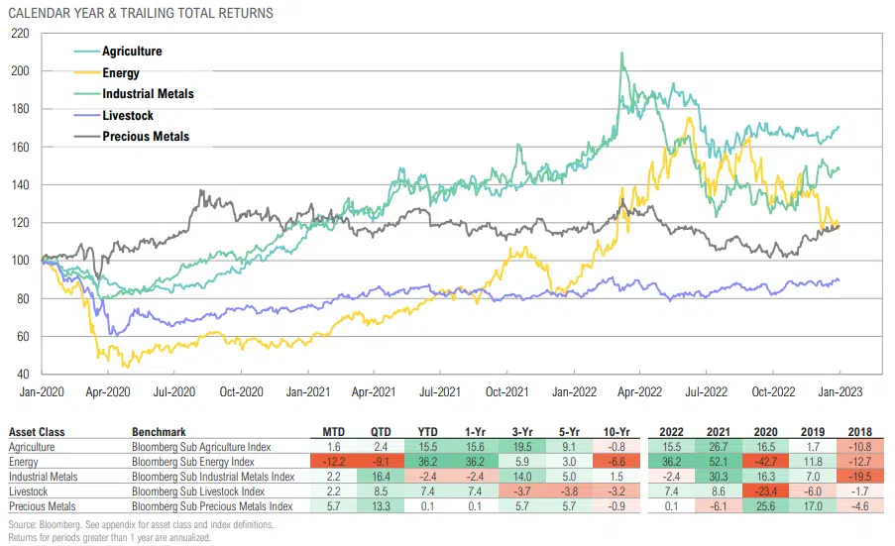Viewport: 895px width, 546px height.
Task: Select the Precious Metals legend label
Action: tap(146, 137)
